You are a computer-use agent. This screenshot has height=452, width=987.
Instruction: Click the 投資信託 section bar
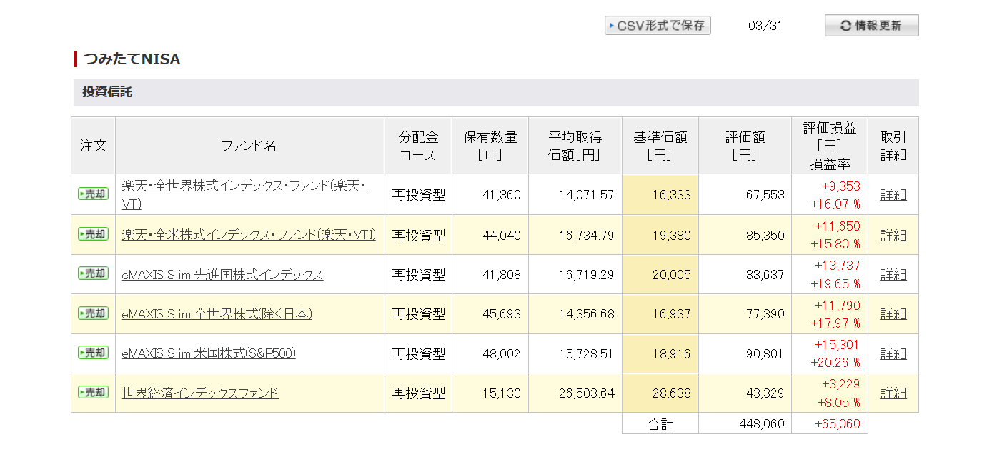pos(496,92)
